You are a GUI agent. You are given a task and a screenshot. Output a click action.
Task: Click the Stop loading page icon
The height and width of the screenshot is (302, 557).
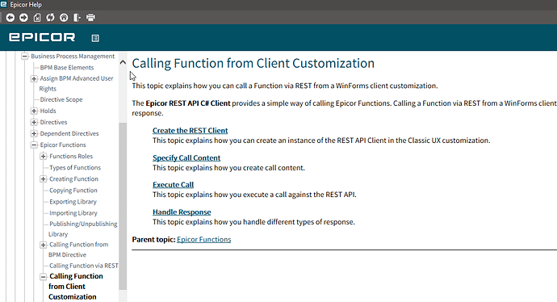(x=37, y=18)
